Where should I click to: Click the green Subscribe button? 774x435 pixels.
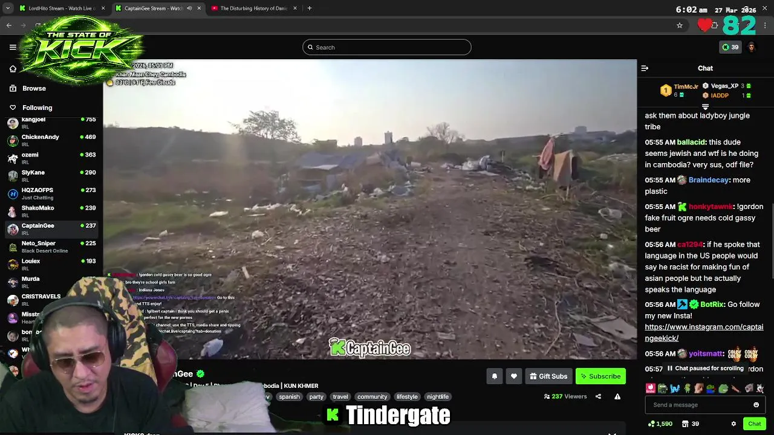pos(600,376)
